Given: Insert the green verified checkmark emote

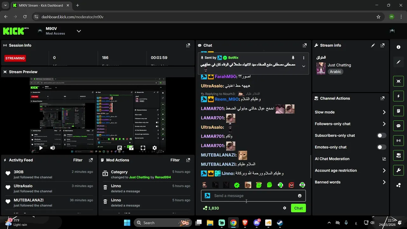Looking at the screenshot, I should pos(237,185).
